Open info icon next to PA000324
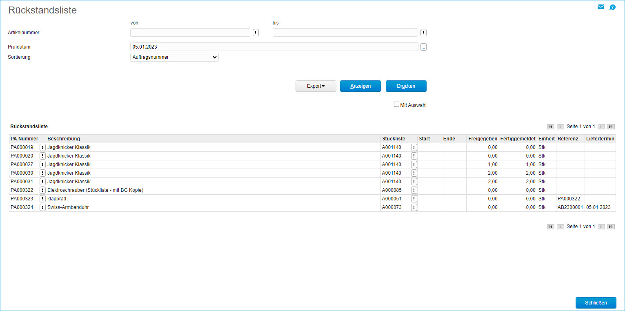The height and width of the screenshot is (311, 625). coord(42,207)
